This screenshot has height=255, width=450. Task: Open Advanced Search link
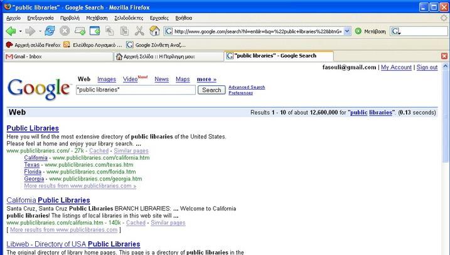[x=247, y=87]
